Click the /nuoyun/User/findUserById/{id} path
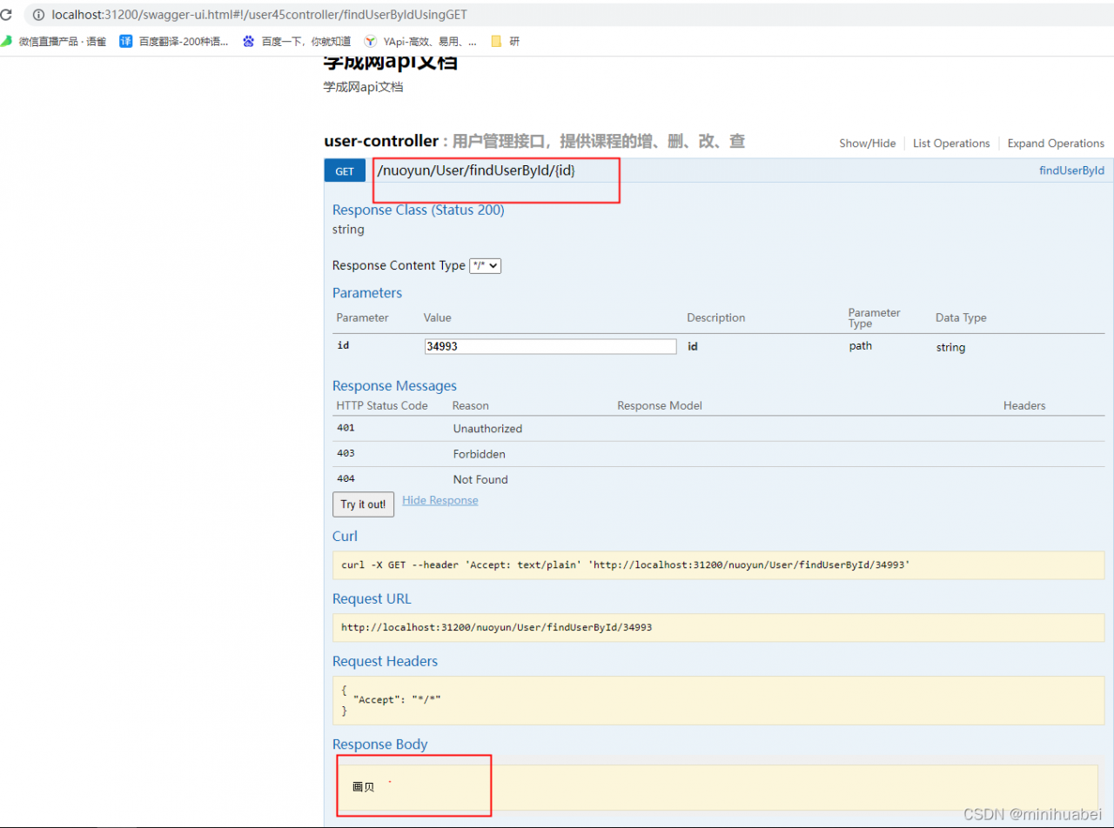Image resolution: width=1114 pixels, height=828 pixels. click(476, 170)
